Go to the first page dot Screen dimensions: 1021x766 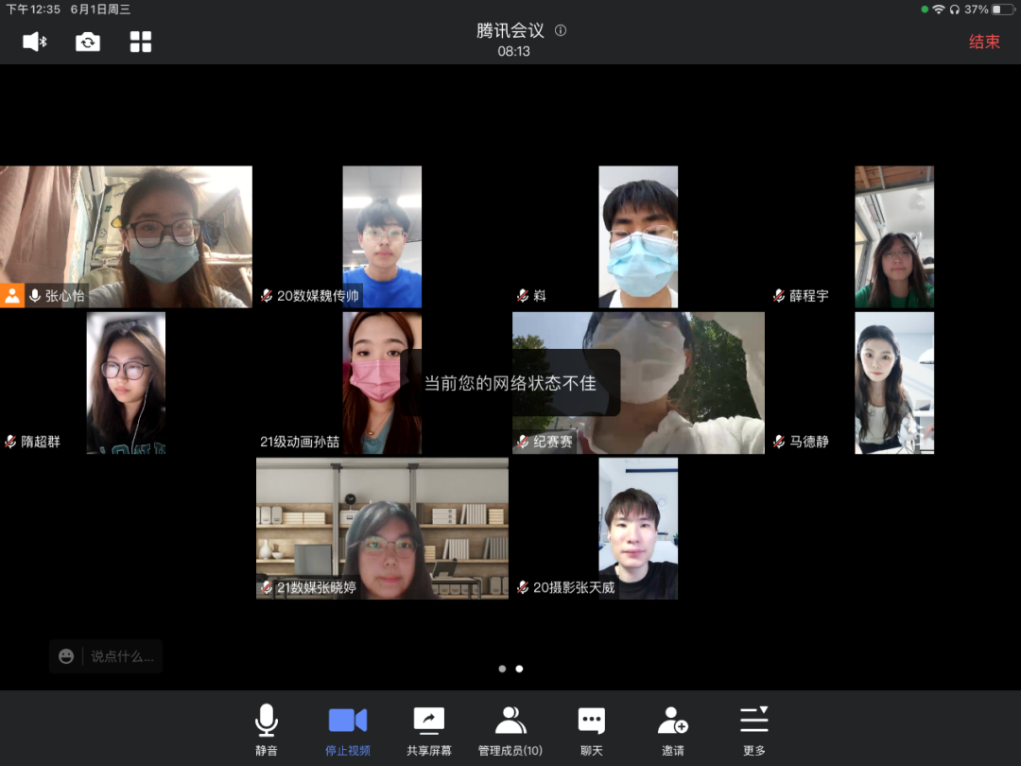[502, 669]
